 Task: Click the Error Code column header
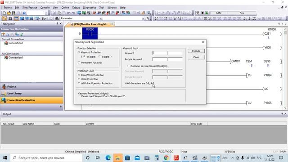tap(199, 124)
